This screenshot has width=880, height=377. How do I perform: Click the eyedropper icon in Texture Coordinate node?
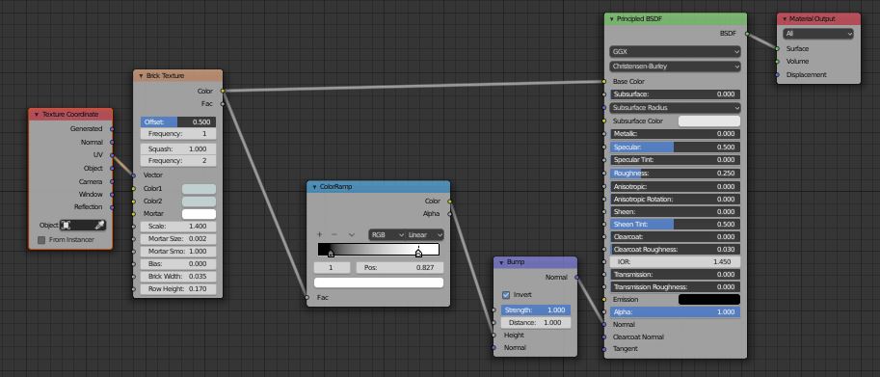click(99, 225)
